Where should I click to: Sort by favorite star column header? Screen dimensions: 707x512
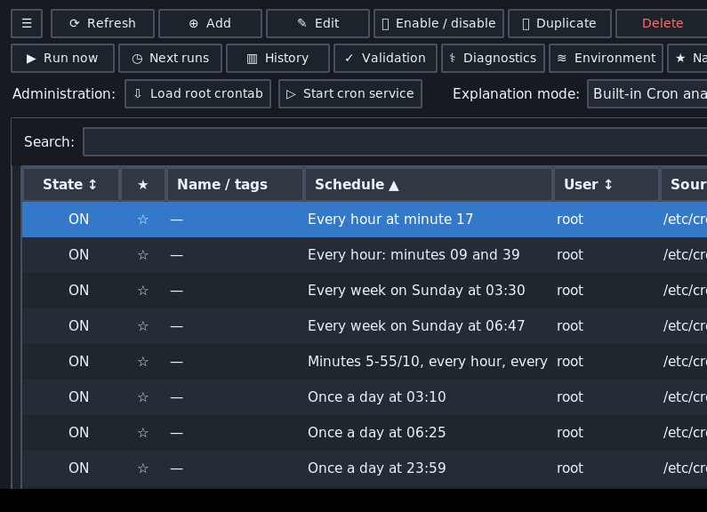coord(143,184)
